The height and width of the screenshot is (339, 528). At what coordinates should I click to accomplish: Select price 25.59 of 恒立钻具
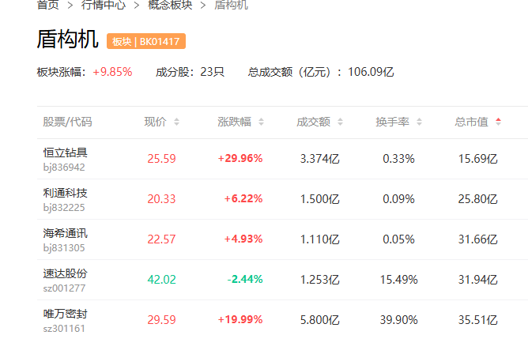[x=161, y=159]
